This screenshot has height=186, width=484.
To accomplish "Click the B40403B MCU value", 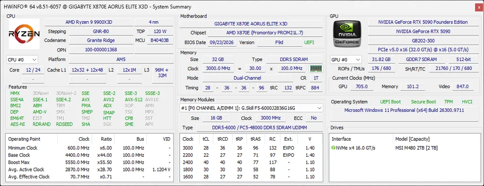I will point(160,41).
